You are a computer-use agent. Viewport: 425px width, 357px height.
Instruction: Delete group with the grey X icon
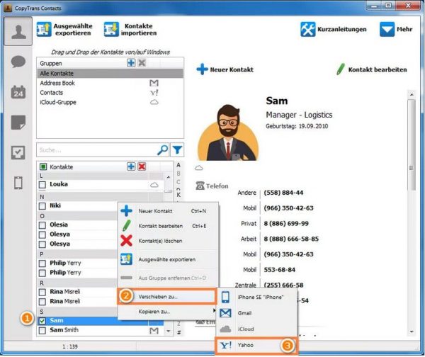coord(142,63)
